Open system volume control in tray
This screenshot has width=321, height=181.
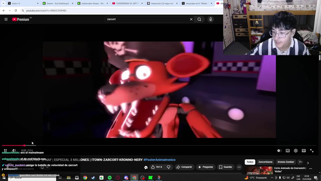[288, 178]
